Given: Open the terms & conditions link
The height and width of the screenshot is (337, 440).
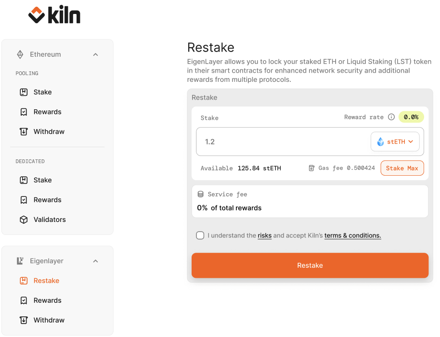Looking at the screenshot, I should coord(352,235).
